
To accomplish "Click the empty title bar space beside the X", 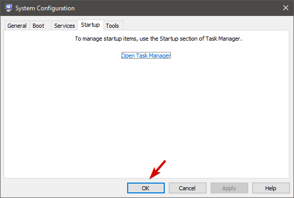I will 178,8.
